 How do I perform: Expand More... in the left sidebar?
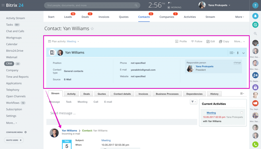pyautogui.click(x=11, y=123)
